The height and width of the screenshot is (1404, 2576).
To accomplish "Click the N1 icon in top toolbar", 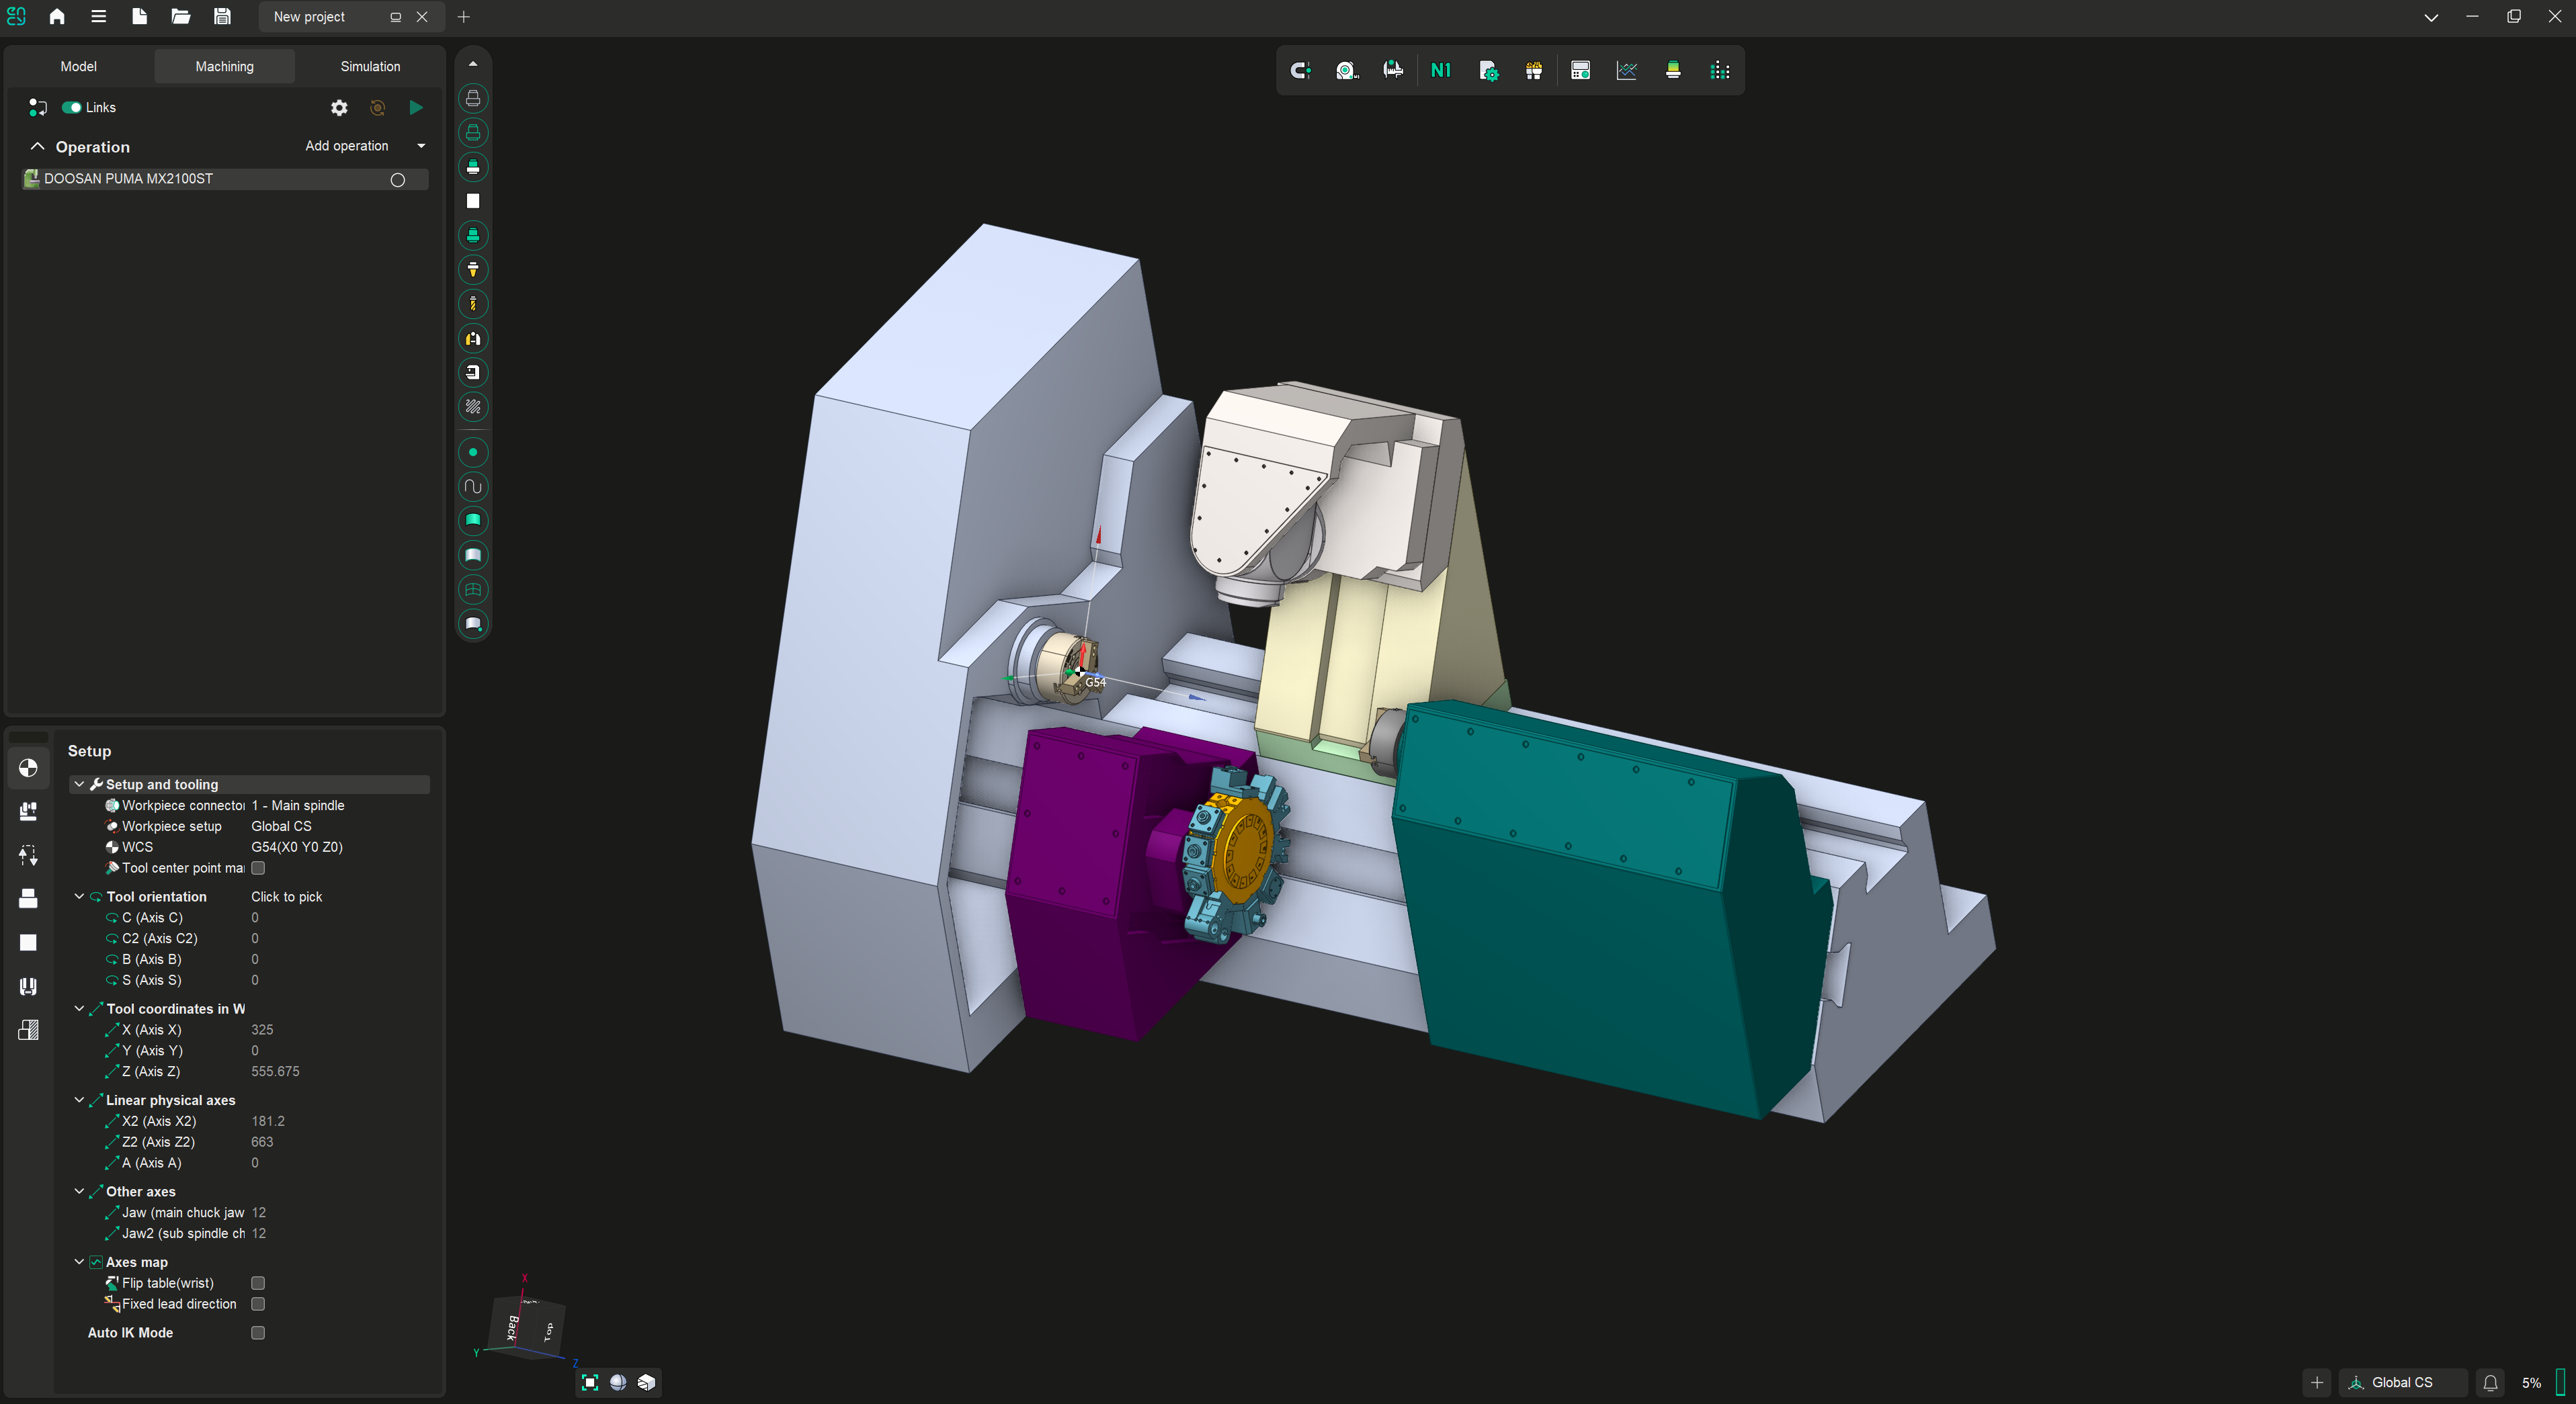I will [x=1440, y=70].
